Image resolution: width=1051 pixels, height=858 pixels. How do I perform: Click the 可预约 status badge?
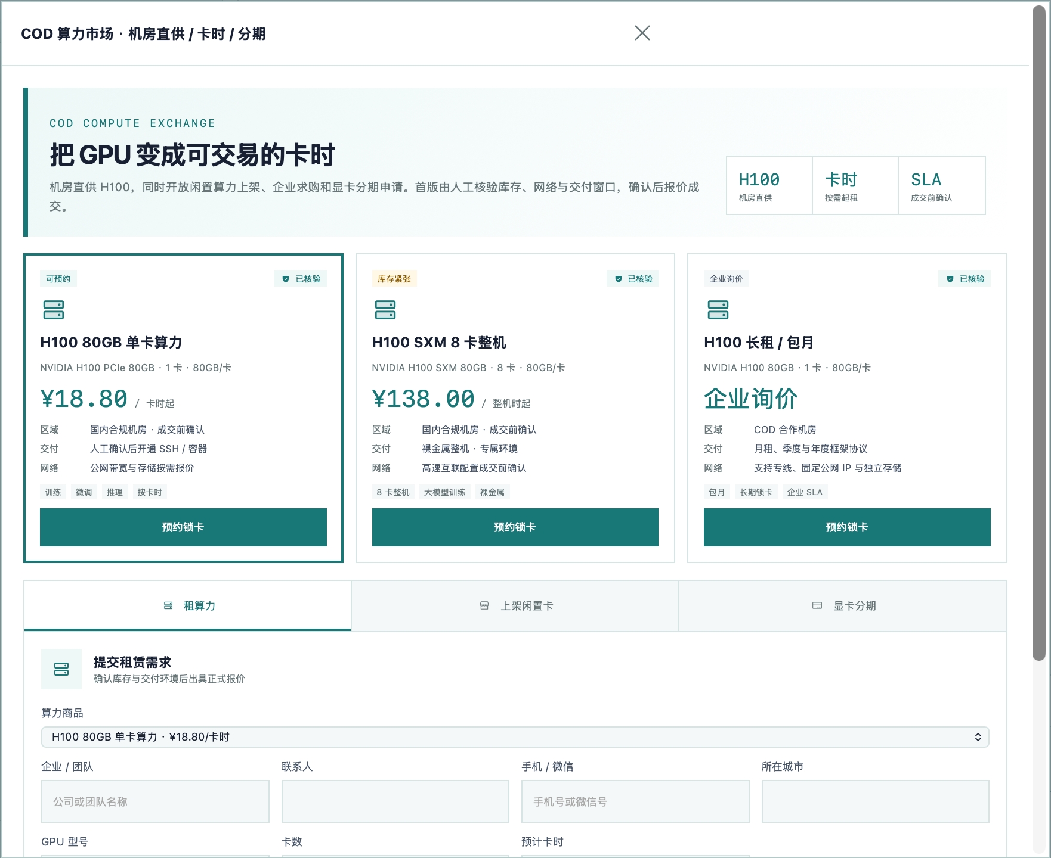(58, 279)
